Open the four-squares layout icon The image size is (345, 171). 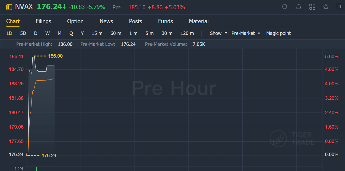tap(312, 7)
